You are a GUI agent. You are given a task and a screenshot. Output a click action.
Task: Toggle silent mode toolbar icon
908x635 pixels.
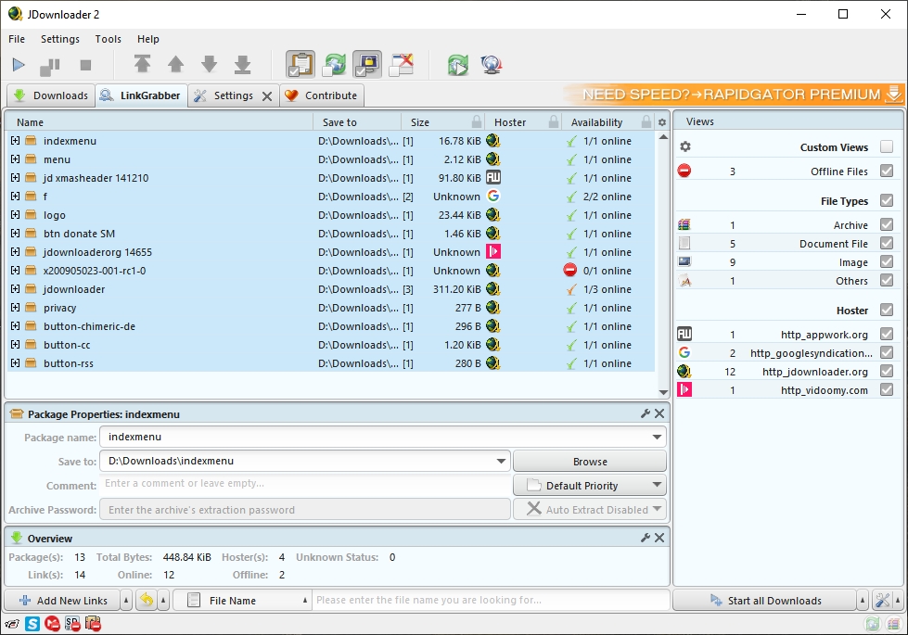(402, 64)
